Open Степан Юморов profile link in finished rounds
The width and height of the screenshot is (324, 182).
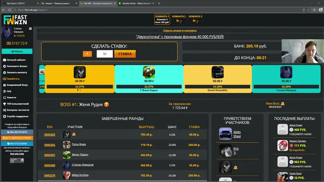(x=83, y=165)
